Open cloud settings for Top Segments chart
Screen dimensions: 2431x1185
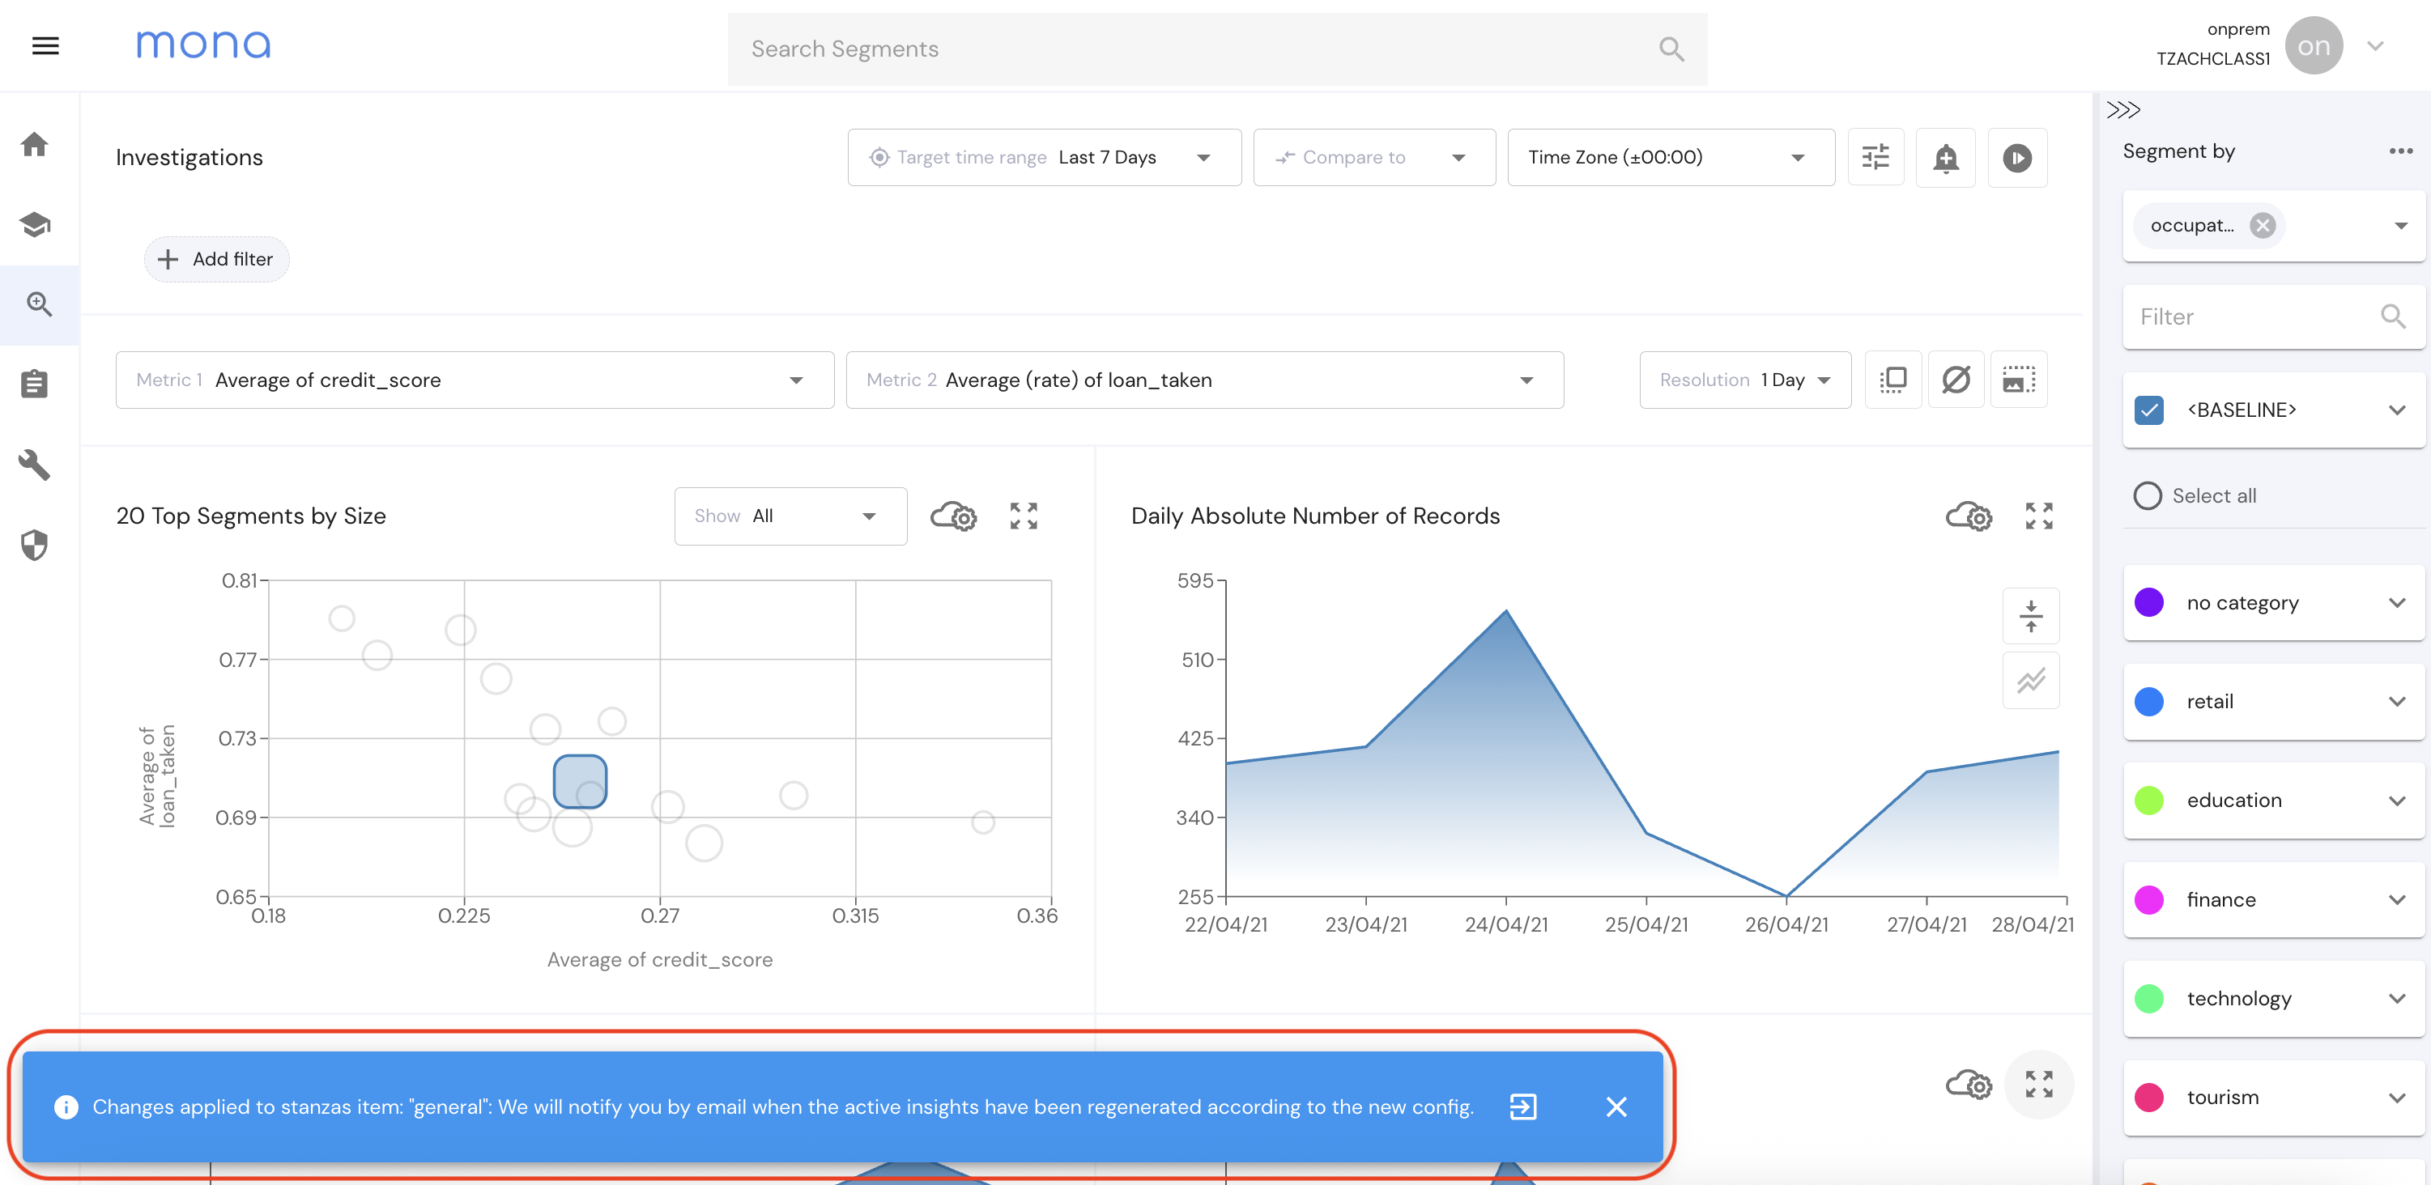(x=953, y=516)
